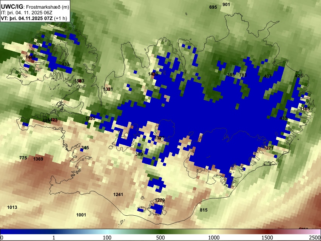321x241 pixels.
Task: Click the map value 1255
Action: (90, 118)
